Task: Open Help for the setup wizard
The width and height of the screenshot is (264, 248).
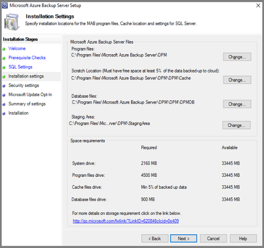Action: [x=243, y=238]
